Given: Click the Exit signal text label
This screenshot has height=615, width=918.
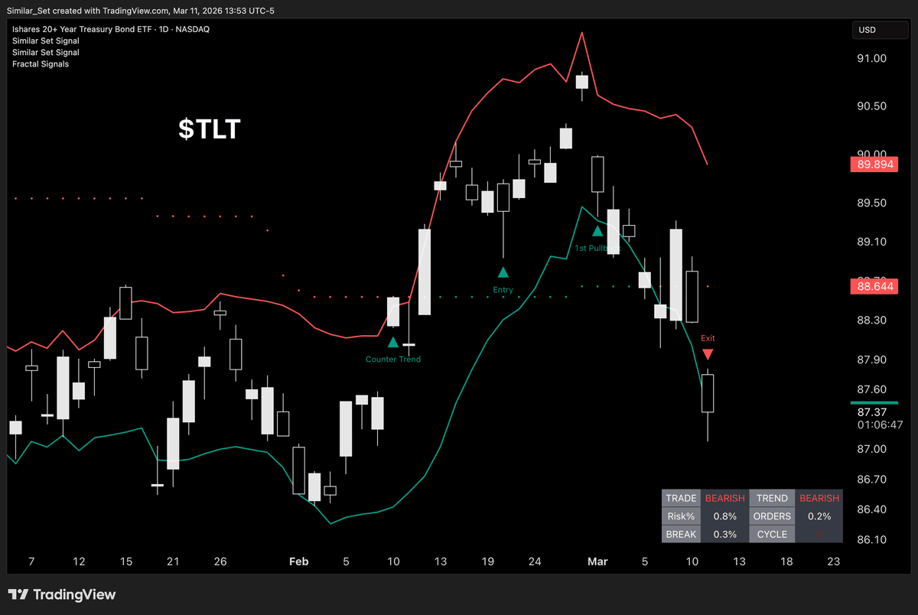Looking at the screenshot, I should click(x=708, y=338).
